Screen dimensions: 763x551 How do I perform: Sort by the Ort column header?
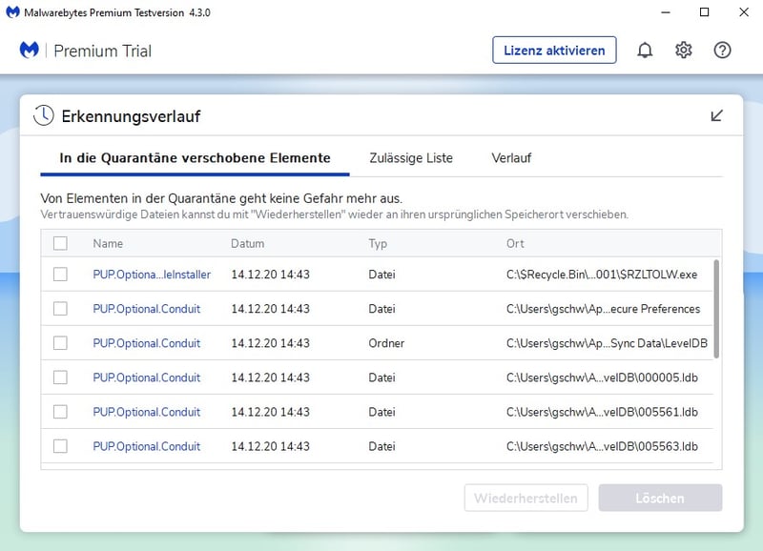pyautogui.click(x=515, y=243)
